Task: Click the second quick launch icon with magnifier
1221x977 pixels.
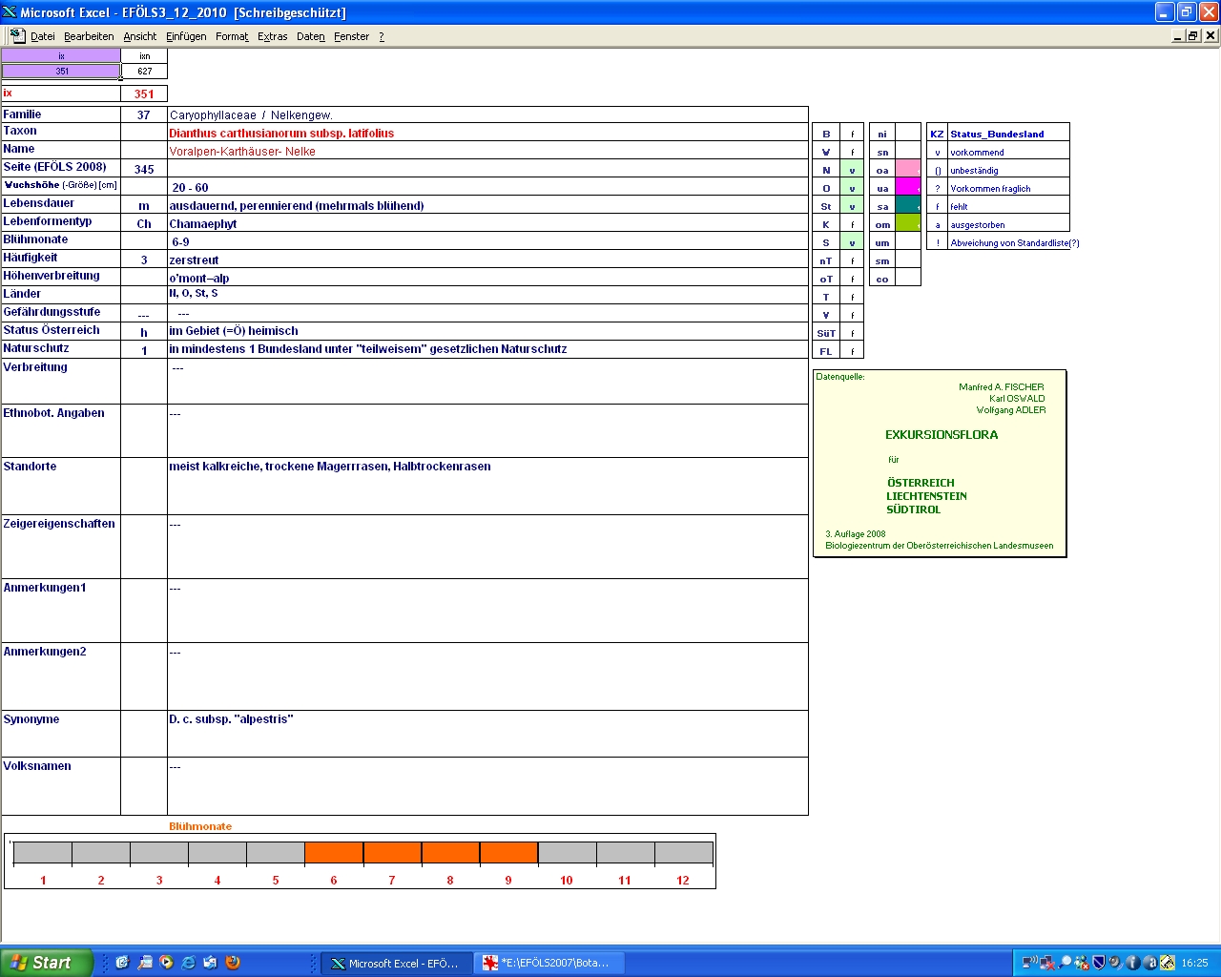Action: (145, 963)
